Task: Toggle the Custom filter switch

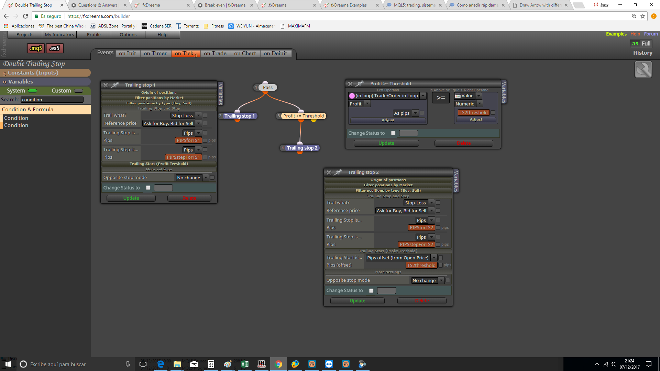Action: pos(79,91)
